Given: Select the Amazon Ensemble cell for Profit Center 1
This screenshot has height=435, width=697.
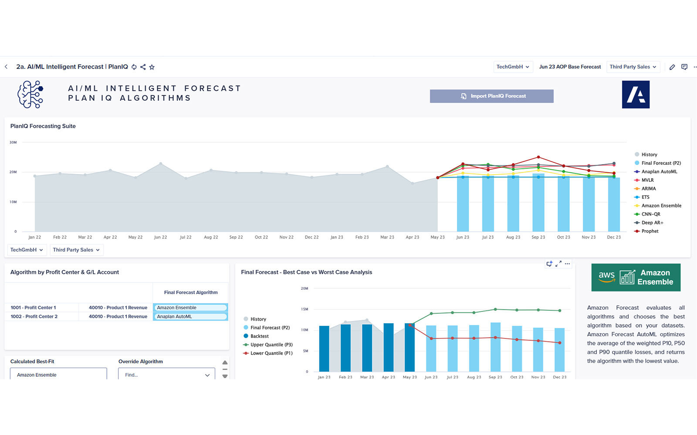Looking at the screenshot, I should coord(190,308).
